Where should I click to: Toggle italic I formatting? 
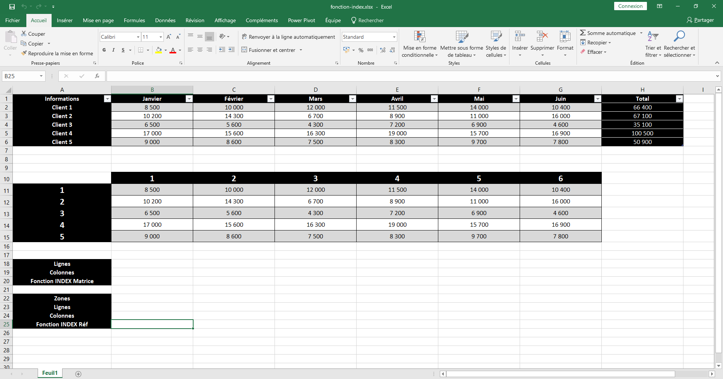pyautogui.click(x=113, y=50)
